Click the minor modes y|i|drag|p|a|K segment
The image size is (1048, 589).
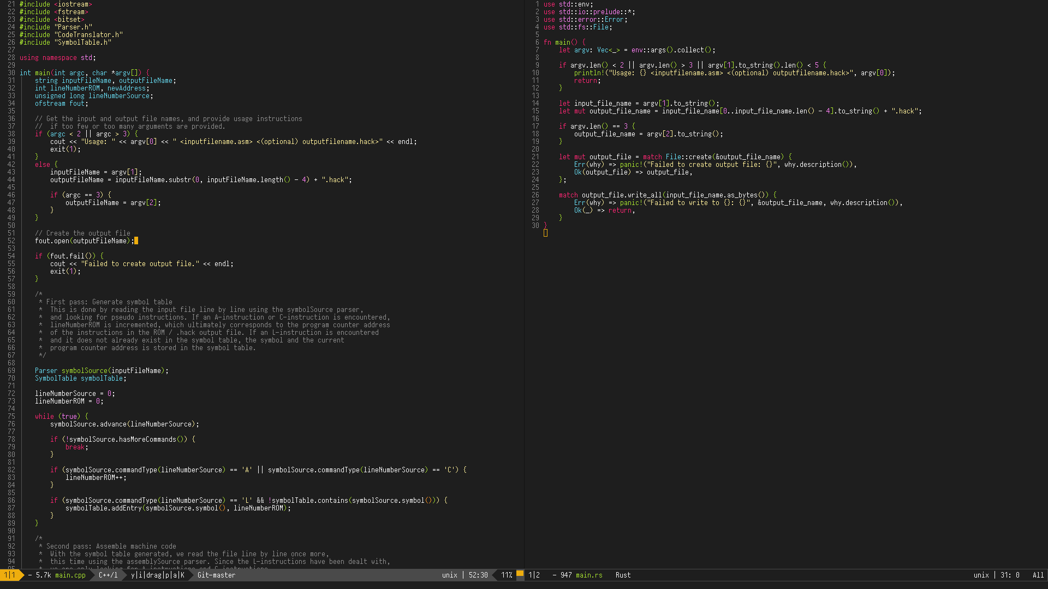(157, 575)
